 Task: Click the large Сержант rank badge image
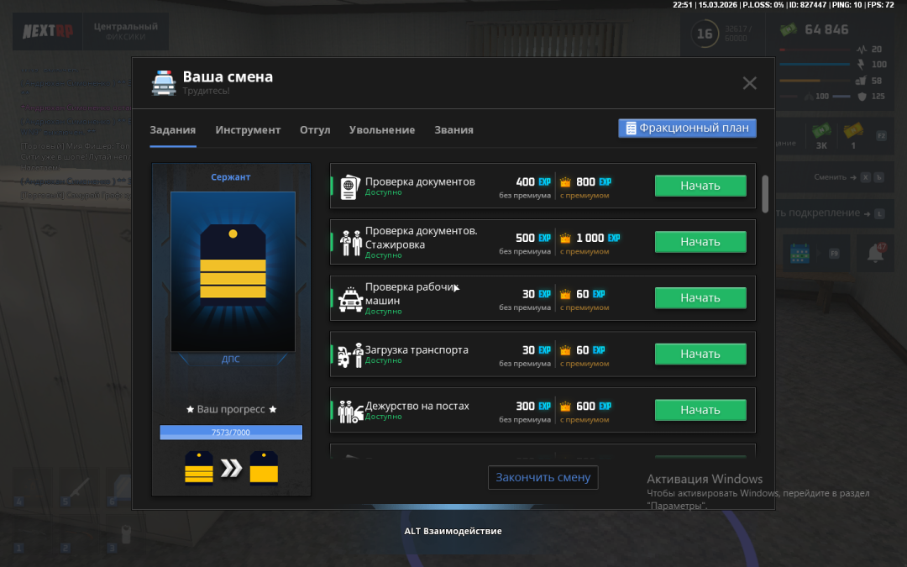233,271
